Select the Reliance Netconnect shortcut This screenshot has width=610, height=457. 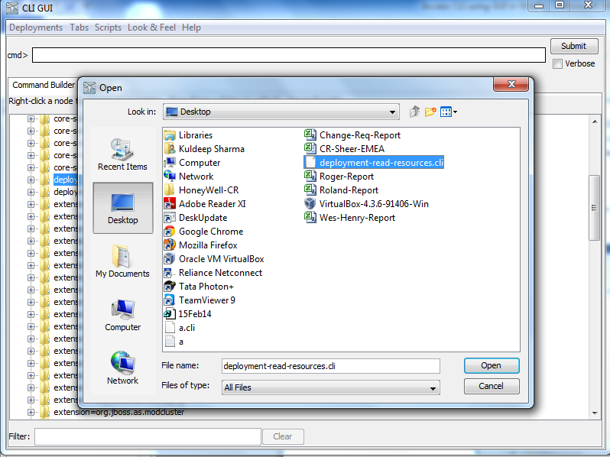tap(213, 273)
